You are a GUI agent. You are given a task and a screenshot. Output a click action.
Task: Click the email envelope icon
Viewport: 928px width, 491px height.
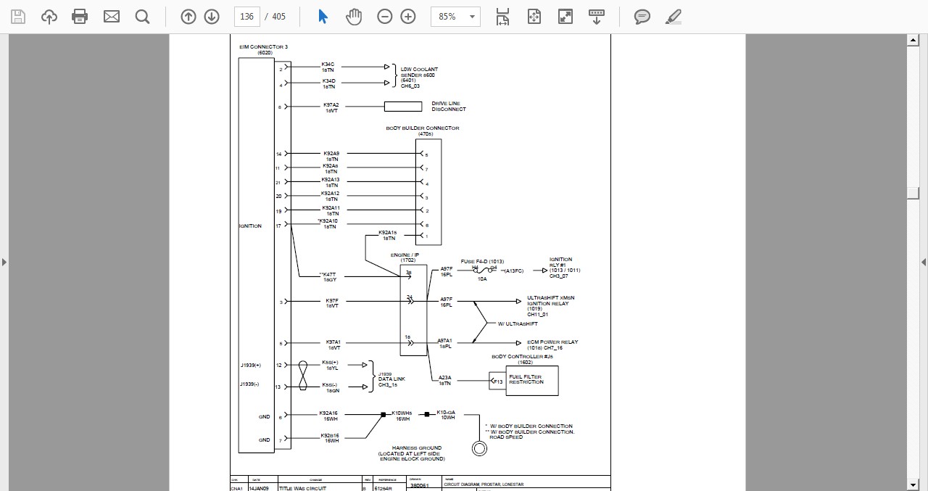pos(112,17)
